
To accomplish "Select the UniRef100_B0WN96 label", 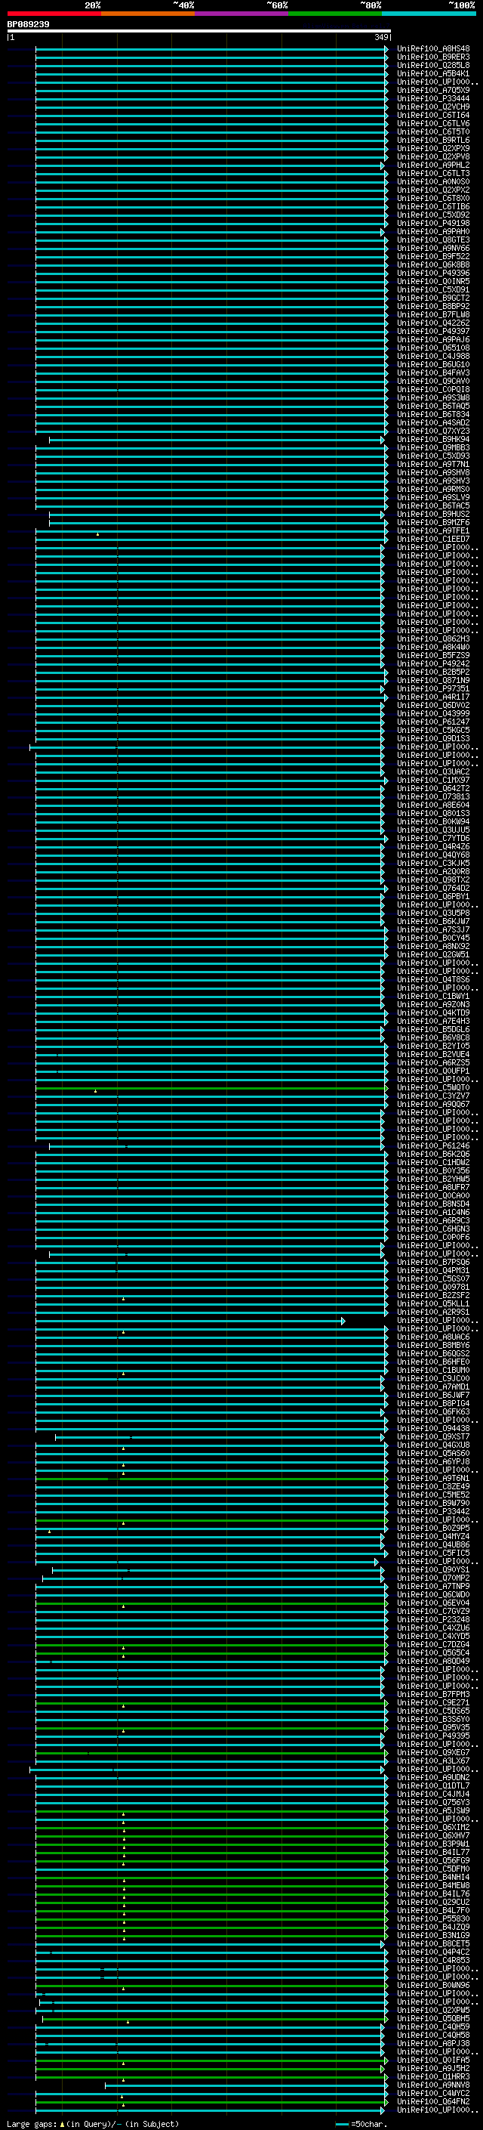I will [x=433, y=1985].
